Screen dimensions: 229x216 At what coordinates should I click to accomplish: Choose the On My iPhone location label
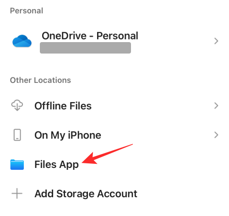68,135
